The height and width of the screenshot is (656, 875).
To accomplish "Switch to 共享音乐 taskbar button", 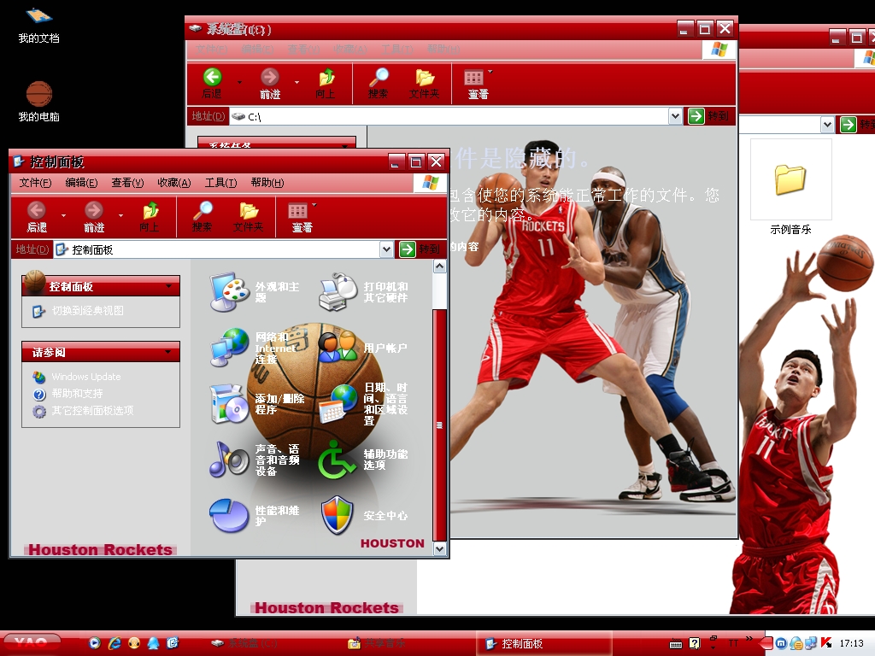I will pos(408,644).
